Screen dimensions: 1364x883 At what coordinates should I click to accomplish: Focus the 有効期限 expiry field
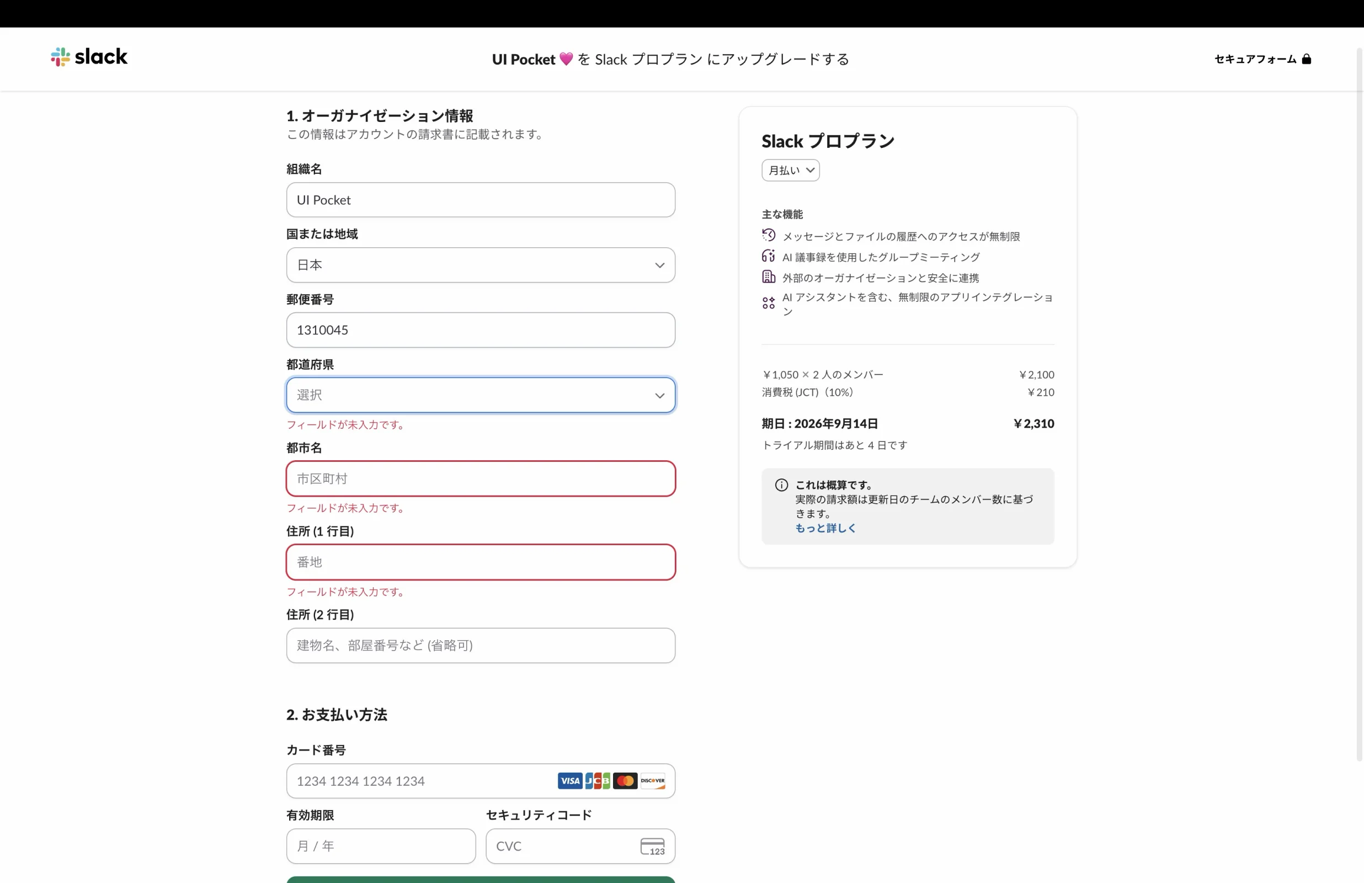point(381,847)
